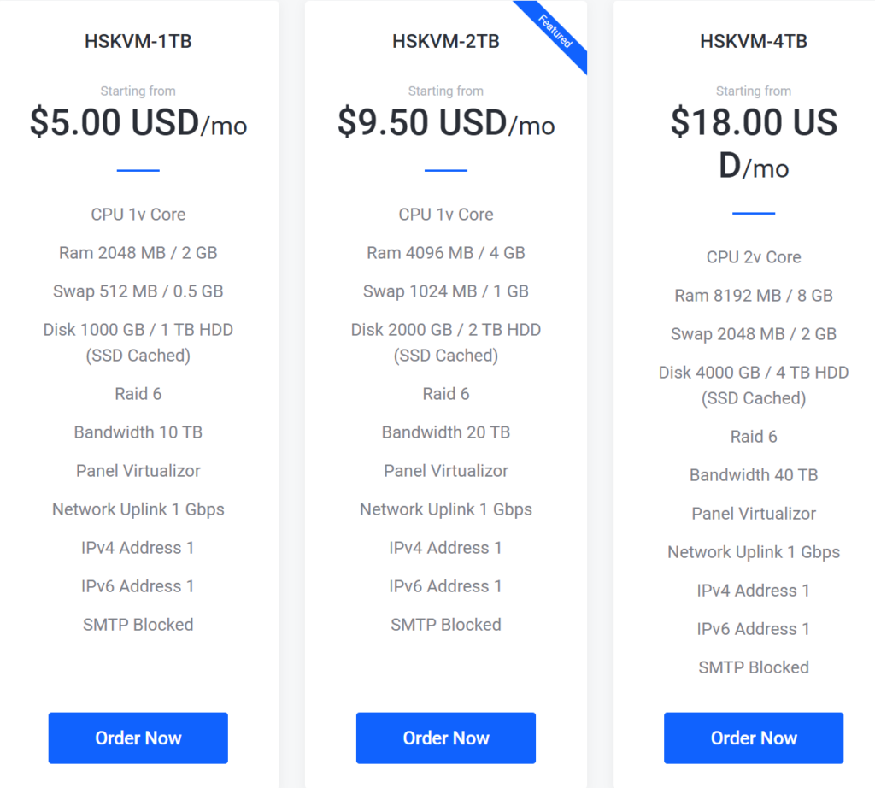
Task: Select the Ram 4096 MB / 4 GB text
Action: [446, 253]
